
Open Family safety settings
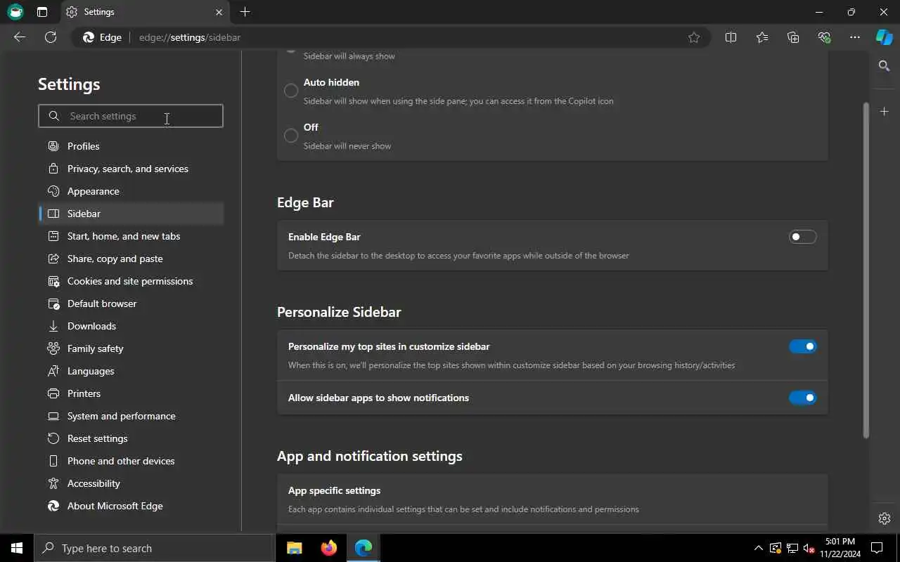tap(131, 348)
